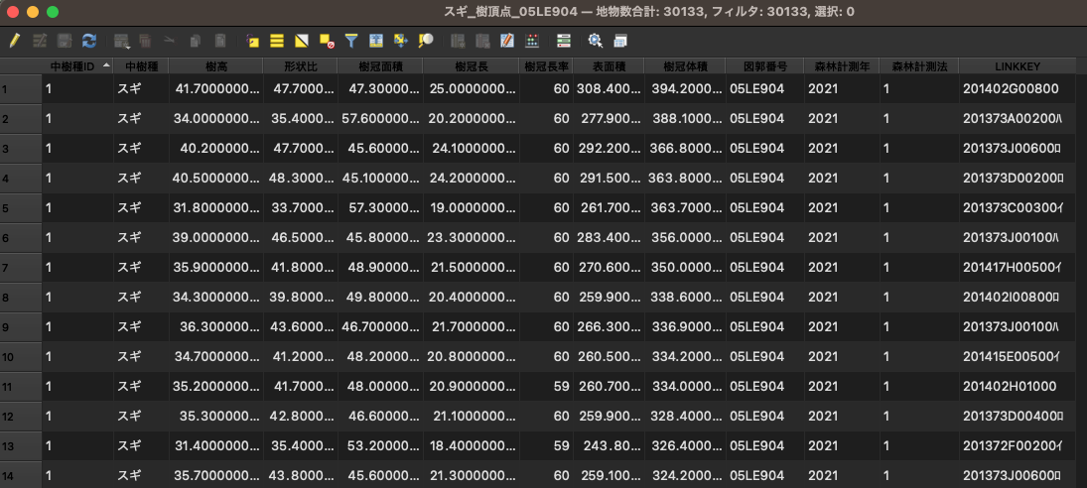
Task: Move selection to top of table
Action: click(x=376, y=41)
